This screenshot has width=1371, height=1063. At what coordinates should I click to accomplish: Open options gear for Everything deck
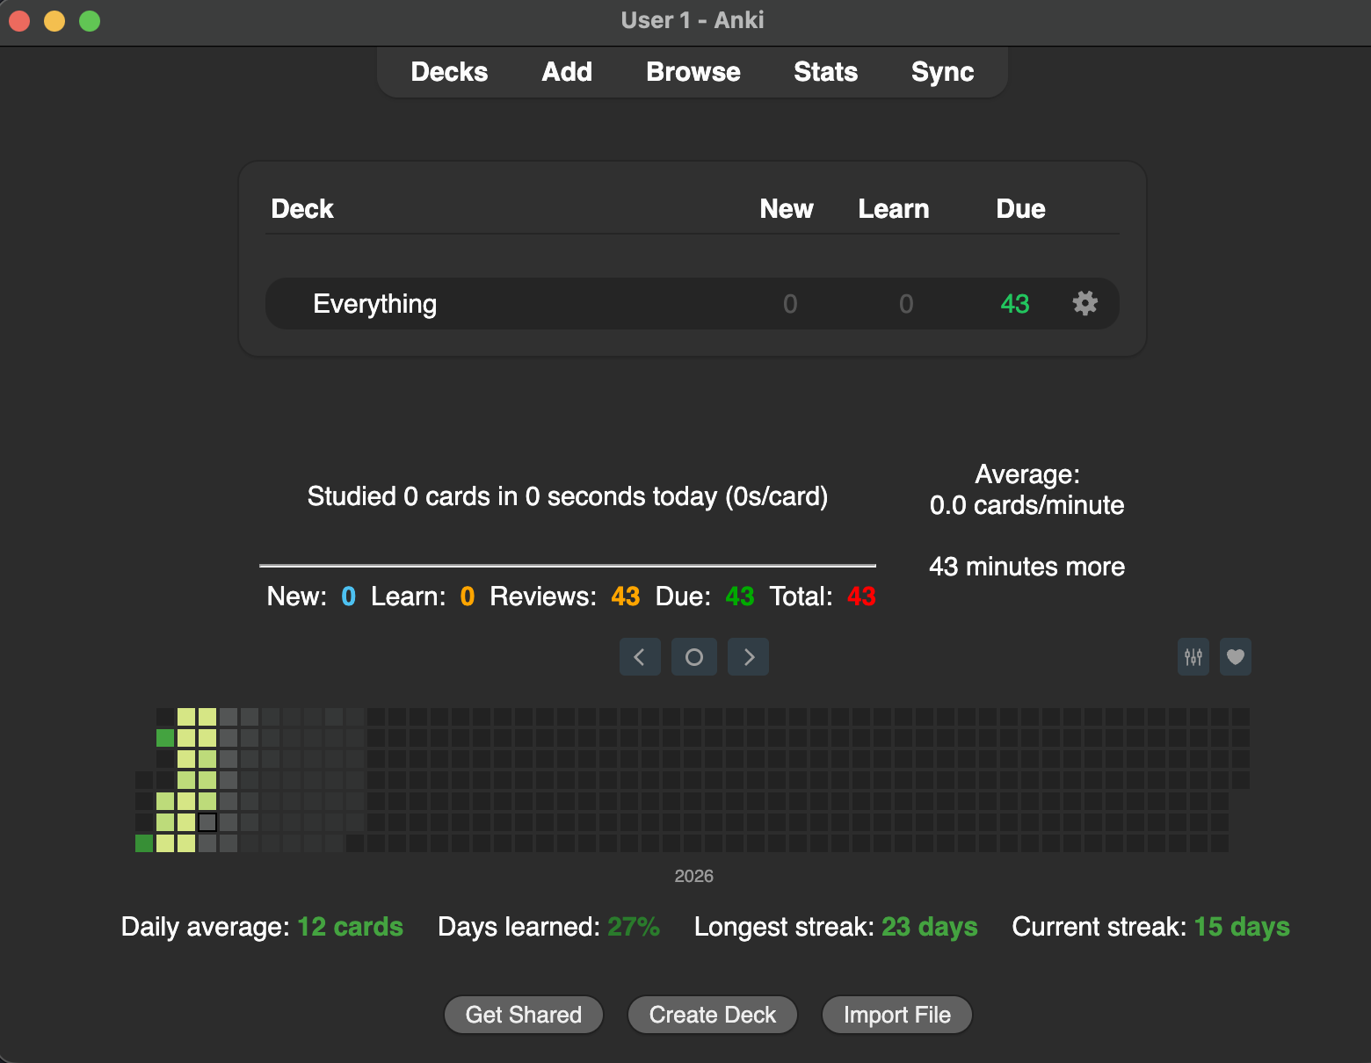point(1084,304)
